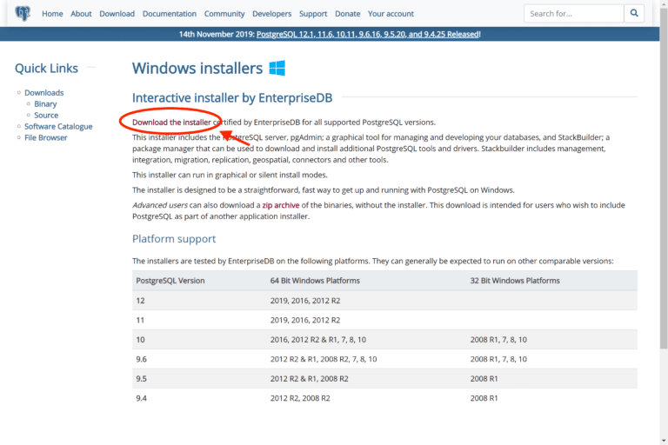Select Binary under Downloads
The image size is (668, 445).
pos(45,104)
